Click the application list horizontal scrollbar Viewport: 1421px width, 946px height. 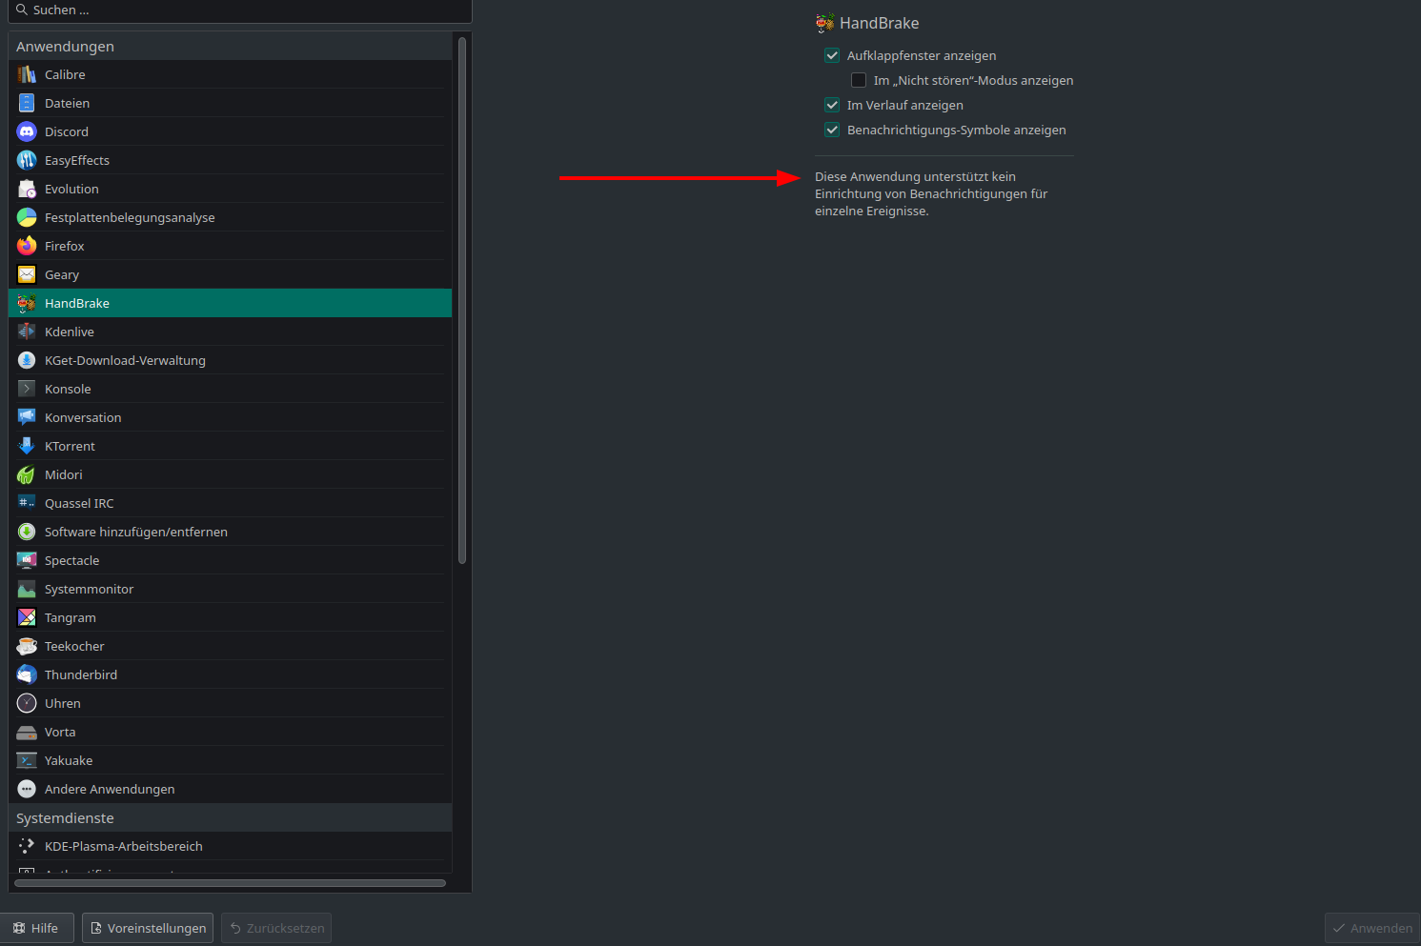tap(230, 883)
